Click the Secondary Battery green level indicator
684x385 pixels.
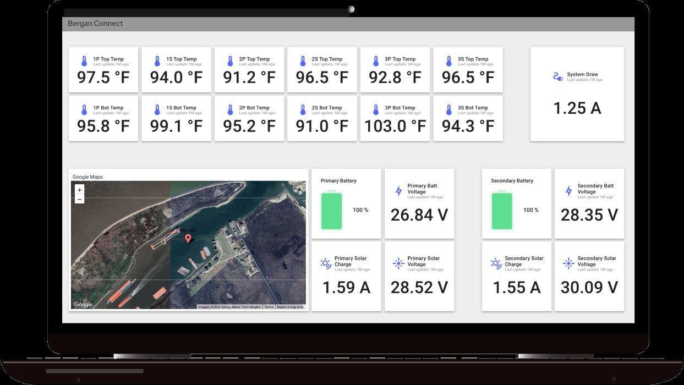502,211
